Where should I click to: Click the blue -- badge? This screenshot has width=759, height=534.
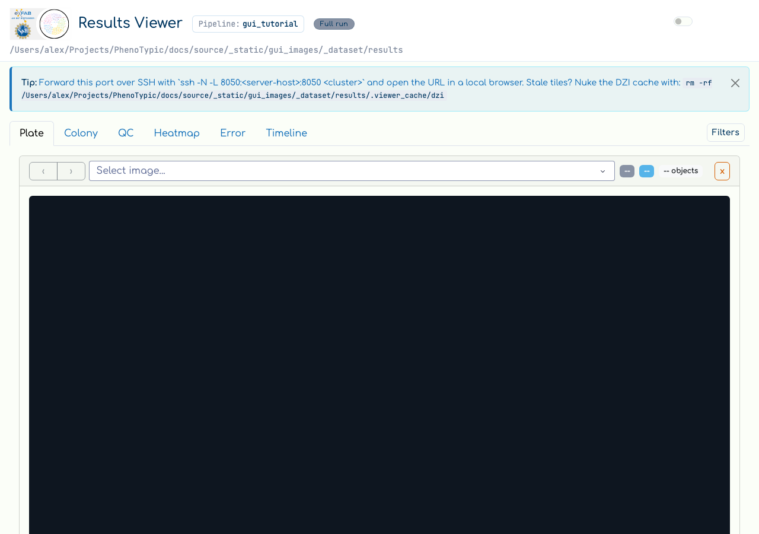646,171
